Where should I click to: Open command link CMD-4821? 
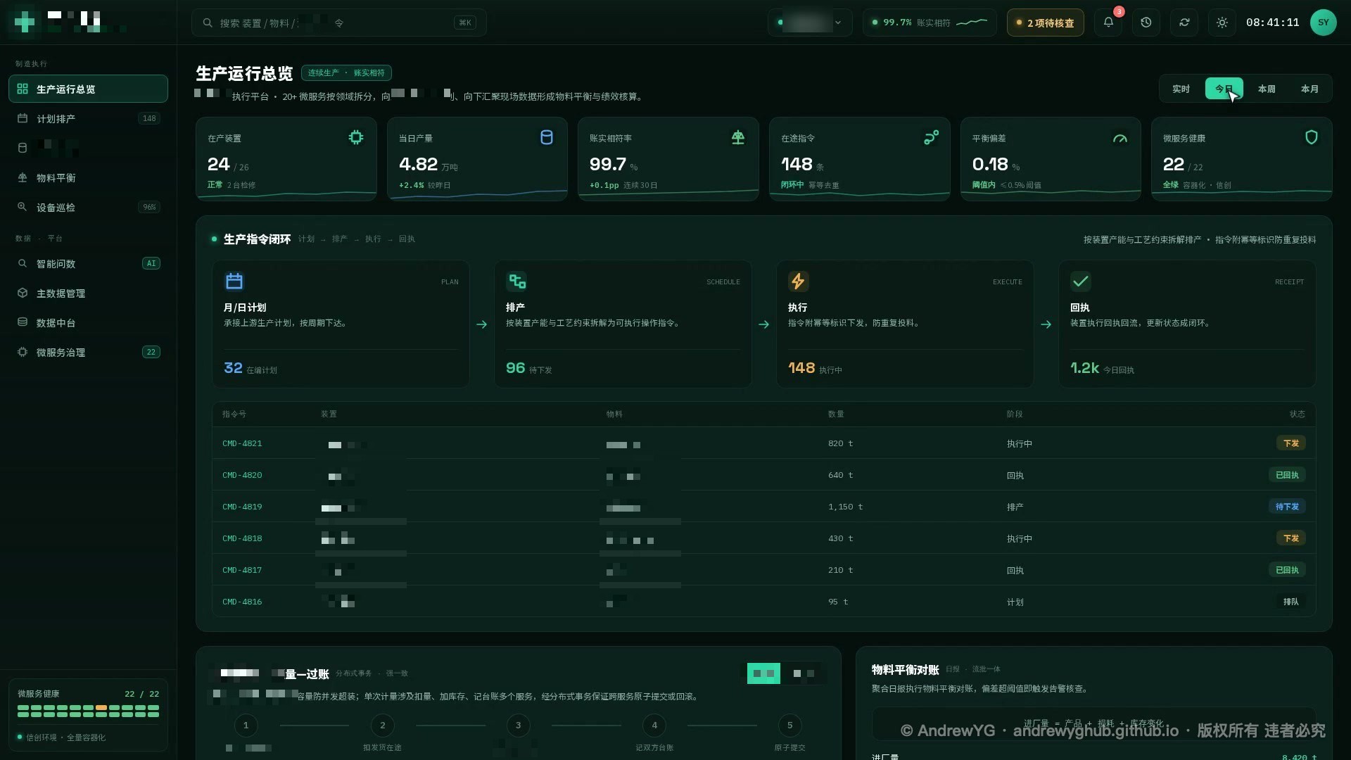tap(242, 443)
